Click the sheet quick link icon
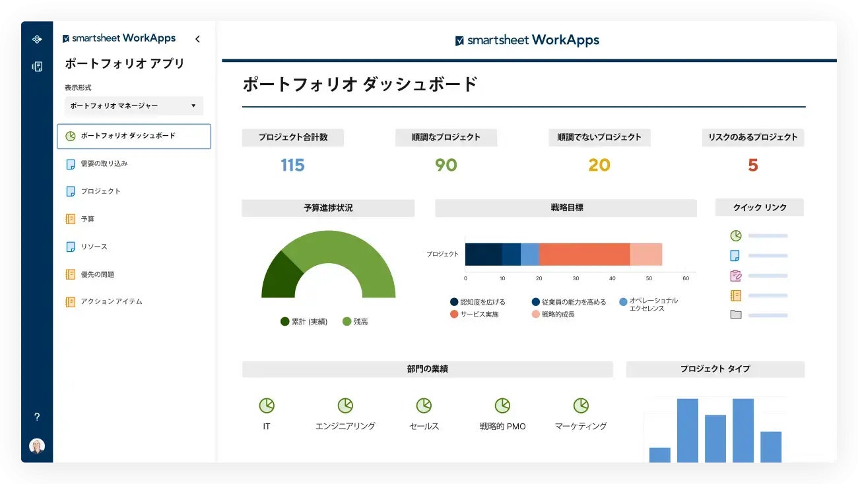Viewport: 858px width, 484px height. click(x=735, y=255)
